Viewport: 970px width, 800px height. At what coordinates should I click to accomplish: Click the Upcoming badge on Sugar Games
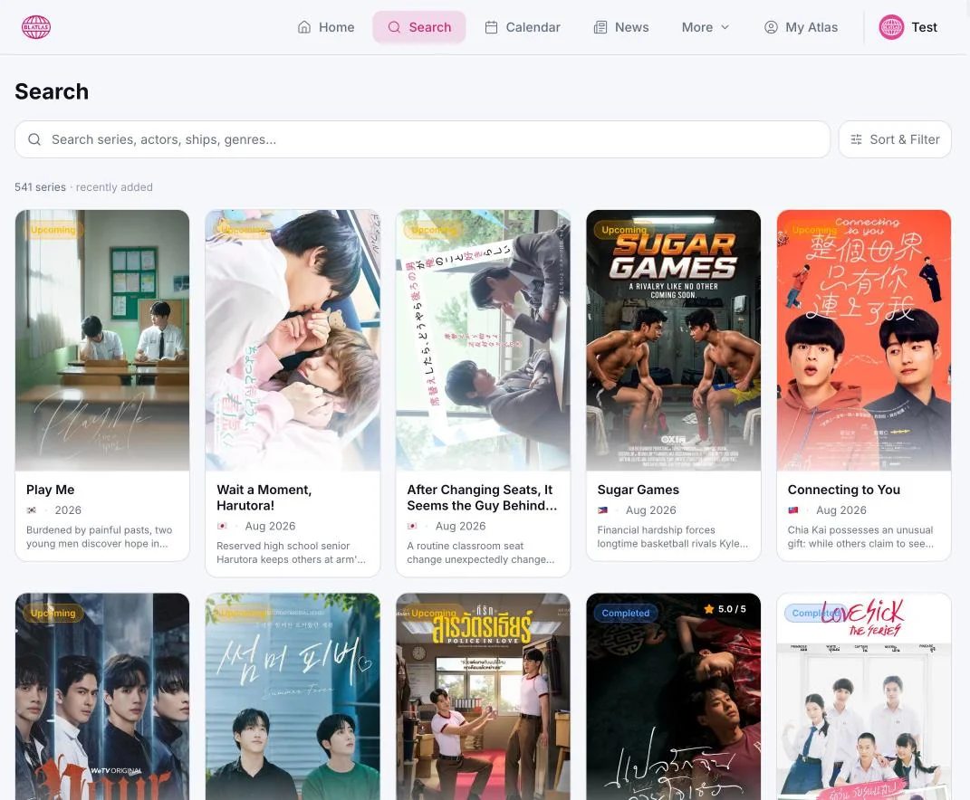click(623, 230)
